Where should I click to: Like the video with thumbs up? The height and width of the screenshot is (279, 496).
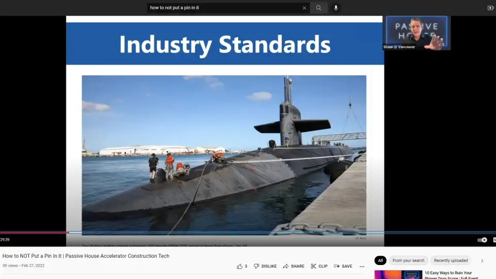pos(240,266)
